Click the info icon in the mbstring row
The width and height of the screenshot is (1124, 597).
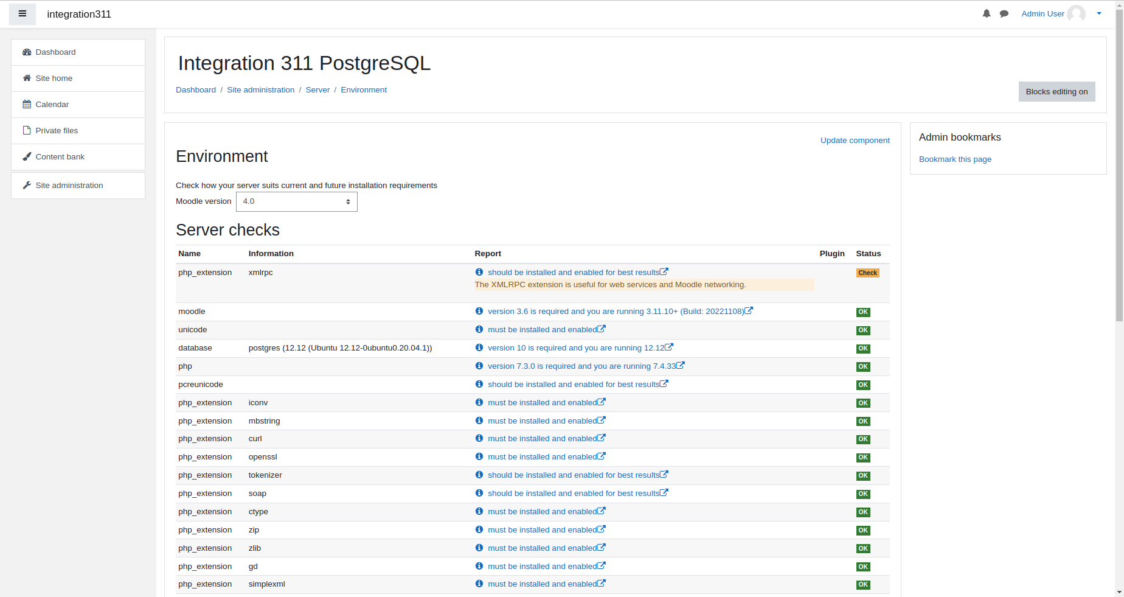click(479, 421)
